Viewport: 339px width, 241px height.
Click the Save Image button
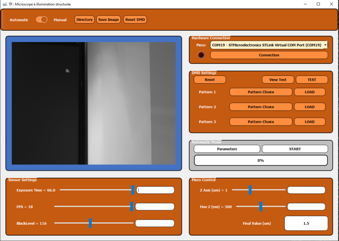[109, 20]
